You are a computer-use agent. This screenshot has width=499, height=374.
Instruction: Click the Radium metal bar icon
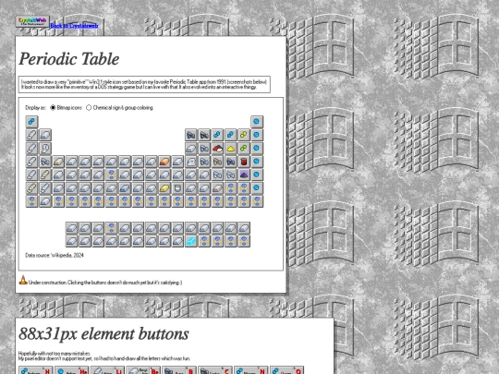tap(45, 201)
